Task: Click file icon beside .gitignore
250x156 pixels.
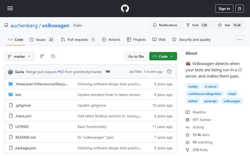Action: click(x=11, y=105)
